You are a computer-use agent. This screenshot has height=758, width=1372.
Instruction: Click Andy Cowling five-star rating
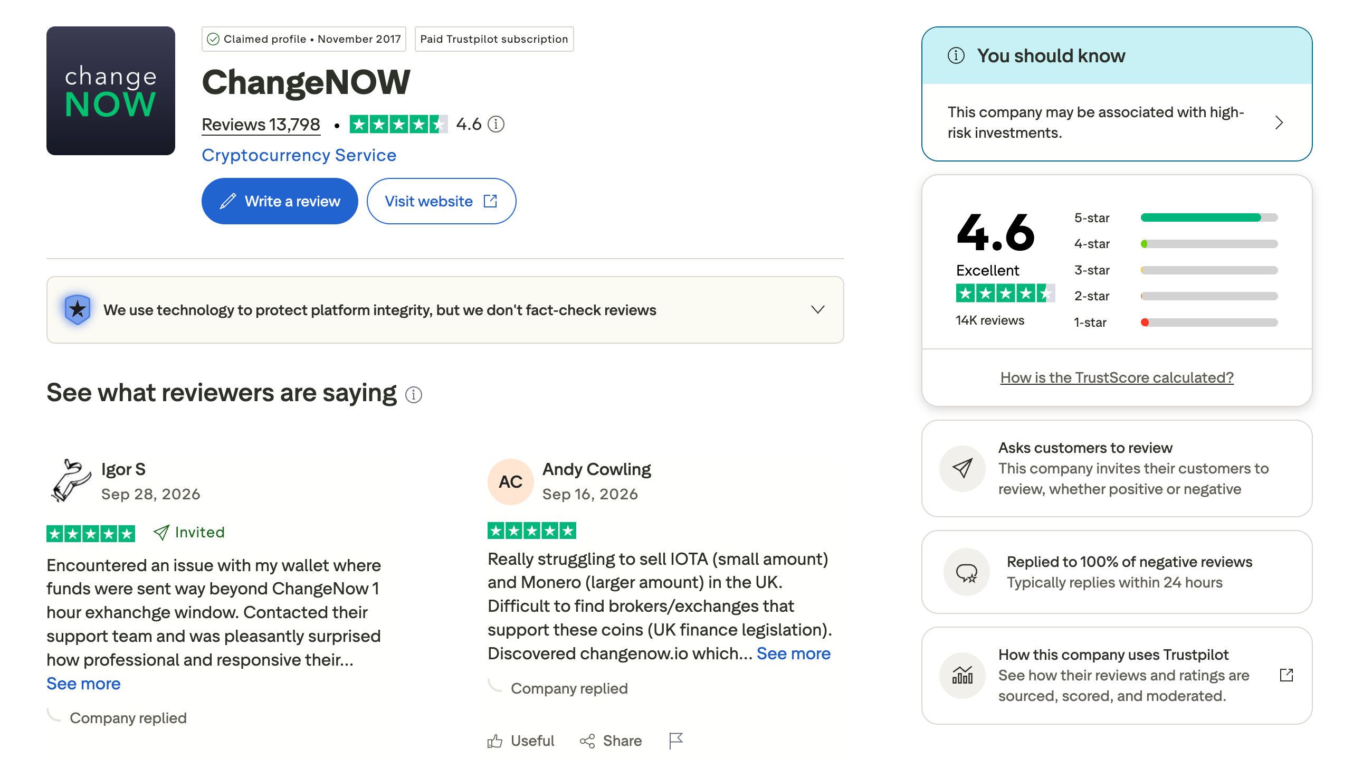click(x=531, y=530)
